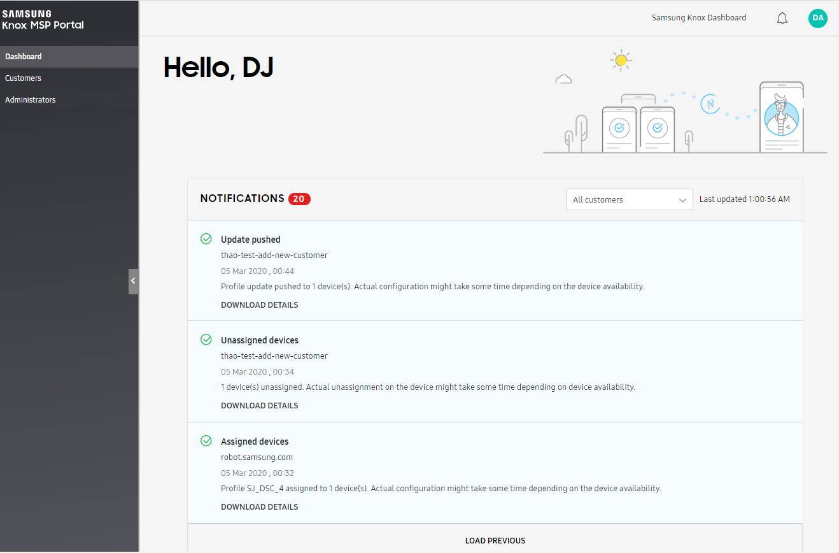
Task: Click the red 20 notifications badge
Action: [299, 199]
